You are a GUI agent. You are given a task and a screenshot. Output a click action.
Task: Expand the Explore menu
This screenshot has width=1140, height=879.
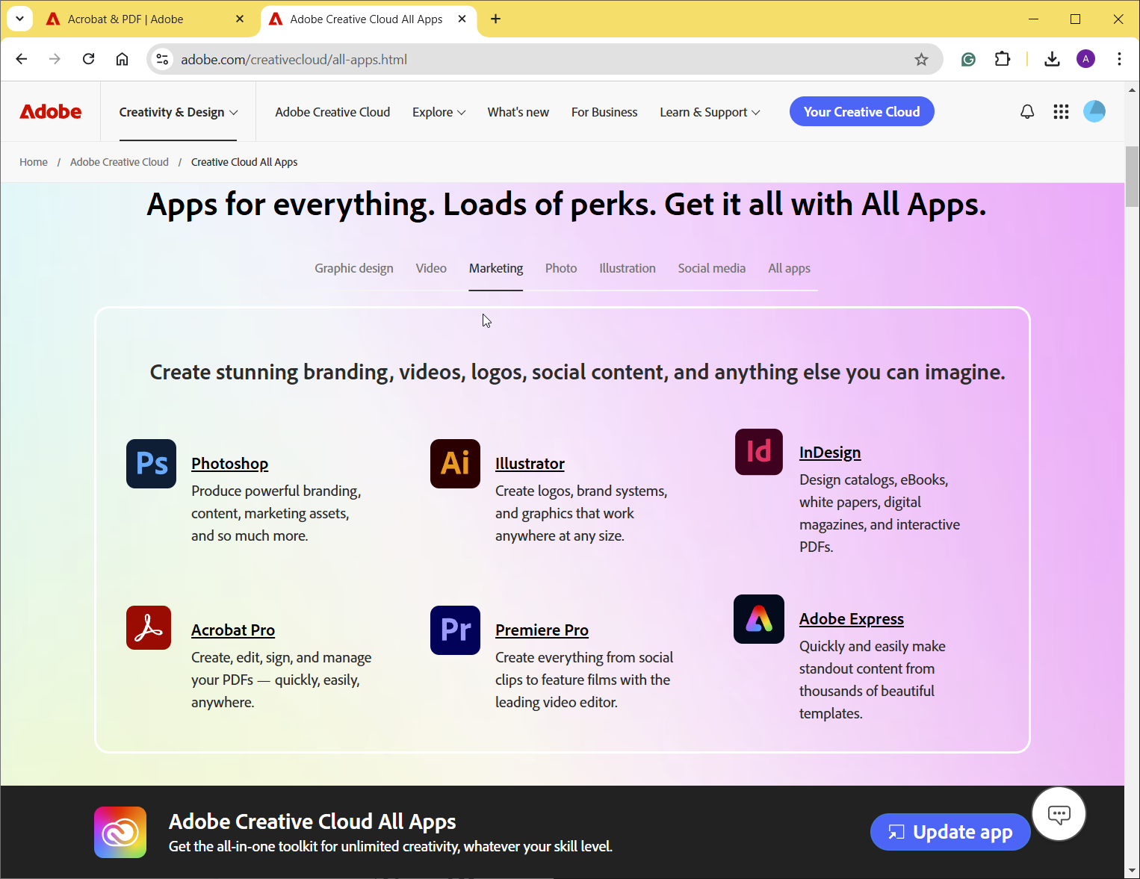pyautogui.click(x=438, y=111)
